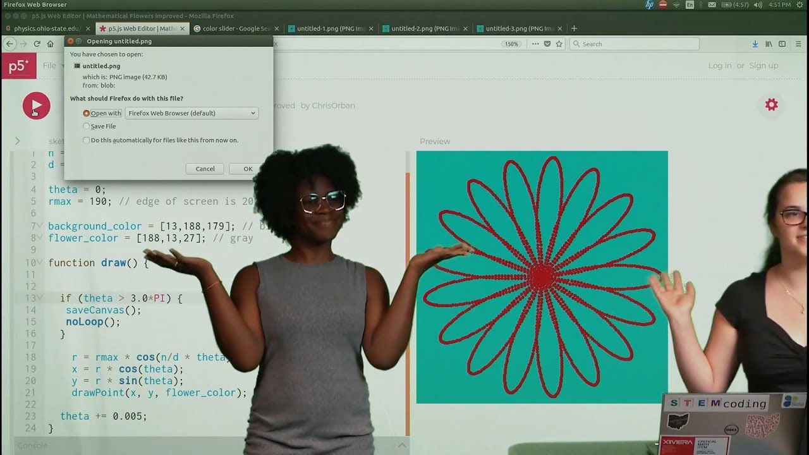Click Cancel in the download dialog

pos(205,169)
